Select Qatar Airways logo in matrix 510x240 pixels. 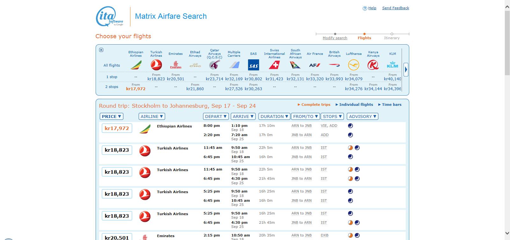215,65
